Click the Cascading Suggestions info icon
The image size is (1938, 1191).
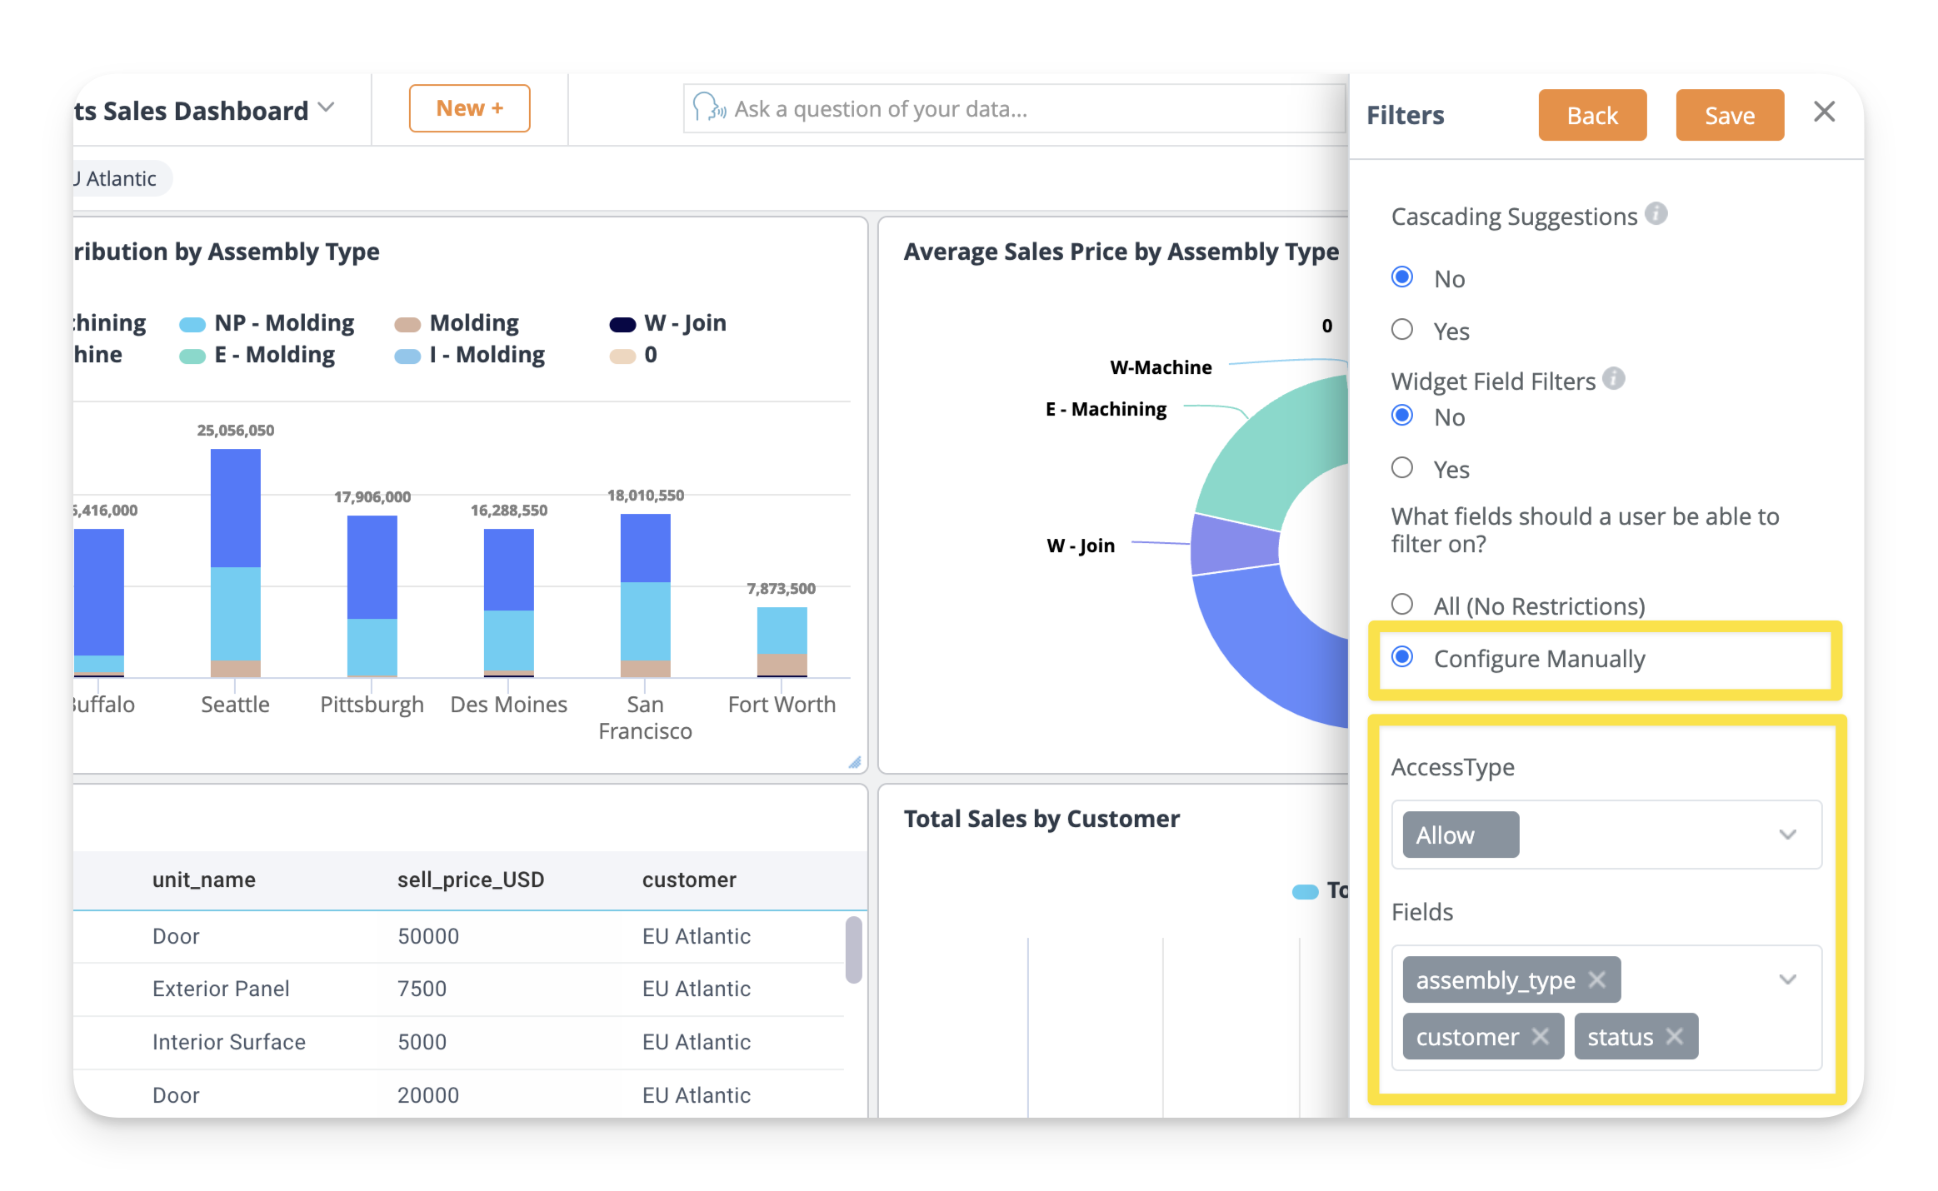[1656, 214]
